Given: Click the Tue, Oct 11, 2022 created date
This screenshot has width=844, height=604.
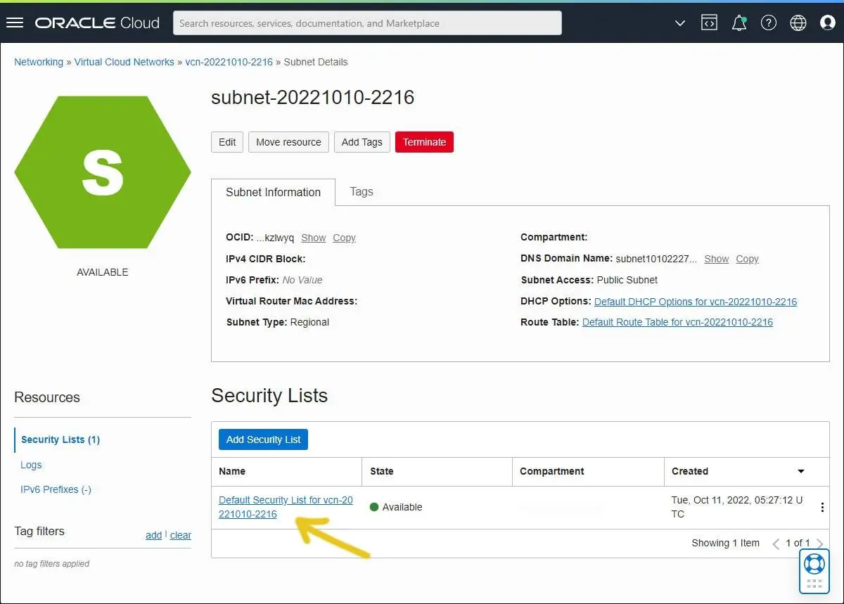Looking at the screenshot, I should [x=737, y=507].
